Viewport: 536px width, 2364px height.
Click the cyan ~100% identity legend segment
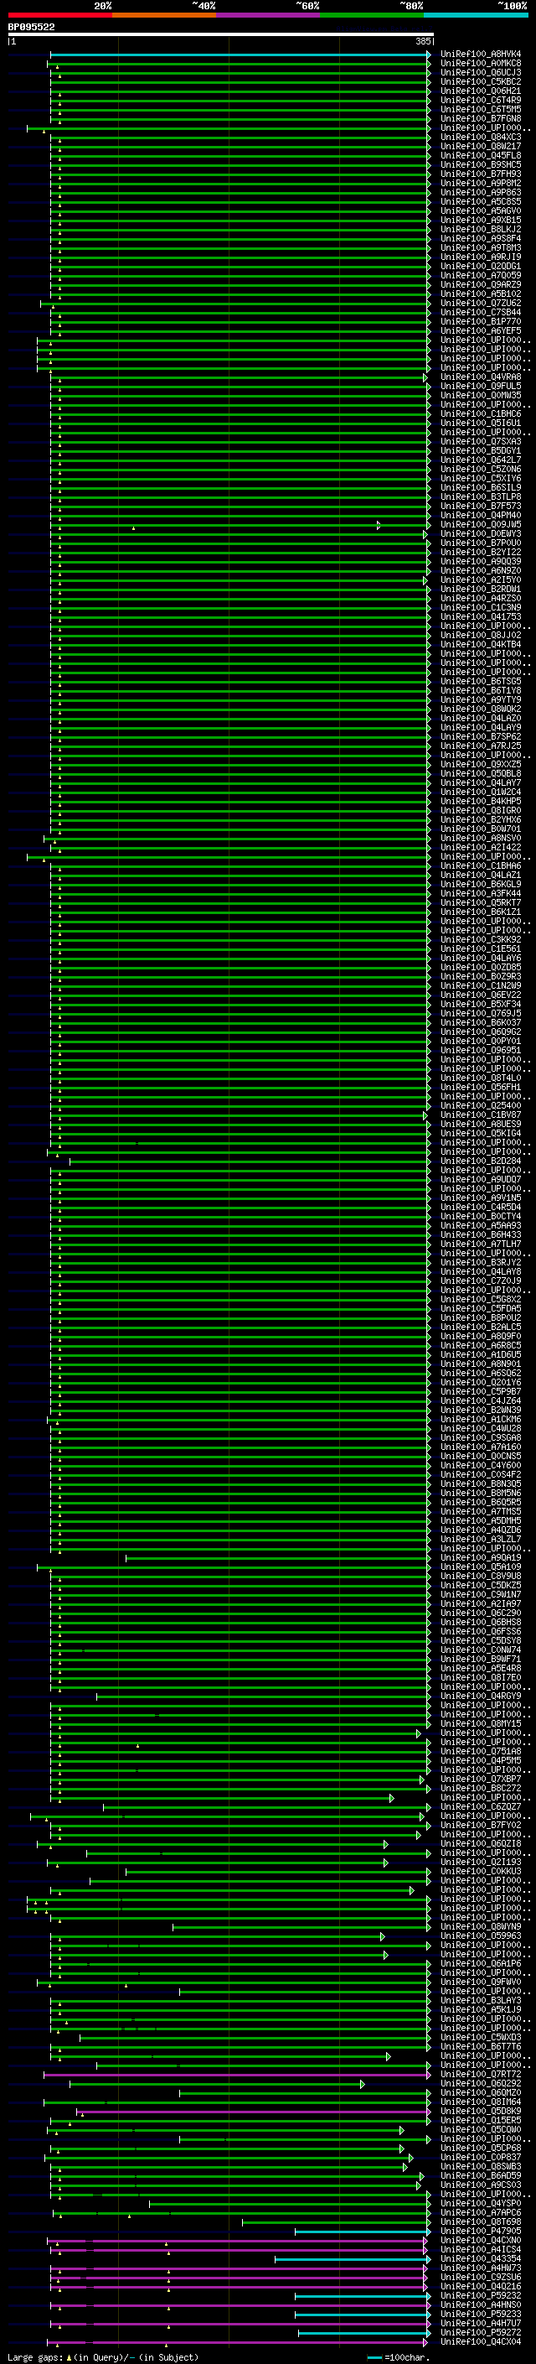coord(476,15)
